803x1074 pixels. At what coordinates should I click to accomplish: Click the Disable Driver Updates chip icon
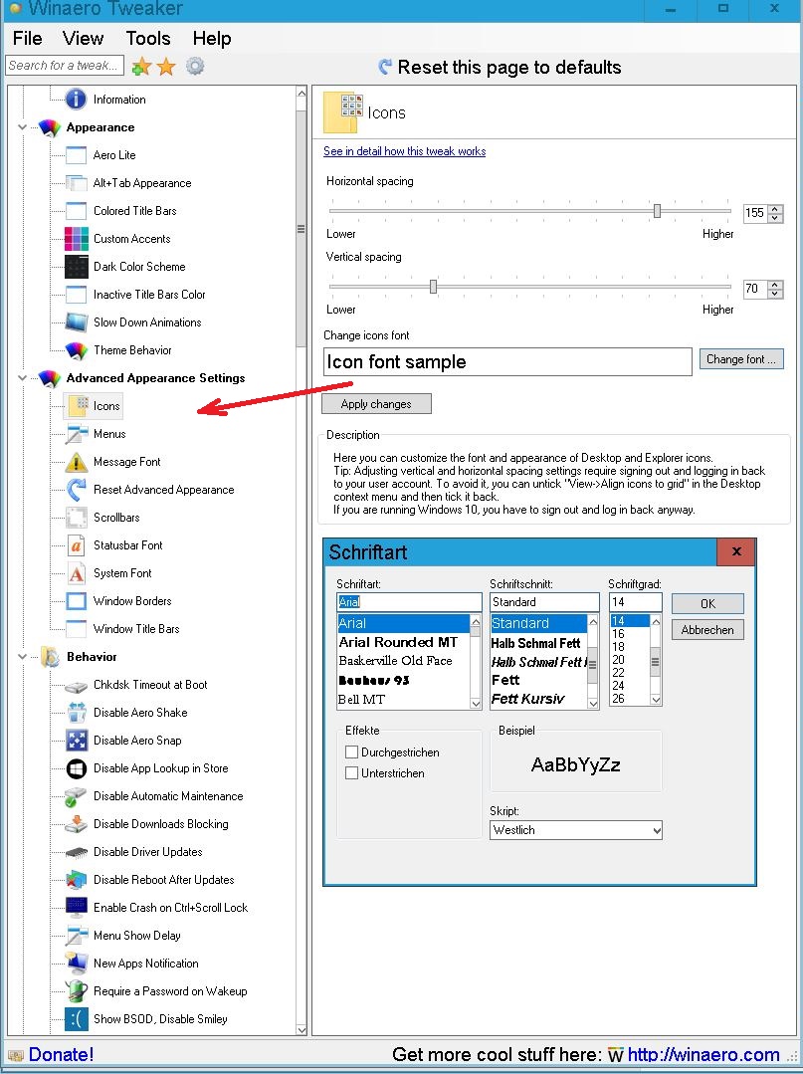[x=76, y=852]
